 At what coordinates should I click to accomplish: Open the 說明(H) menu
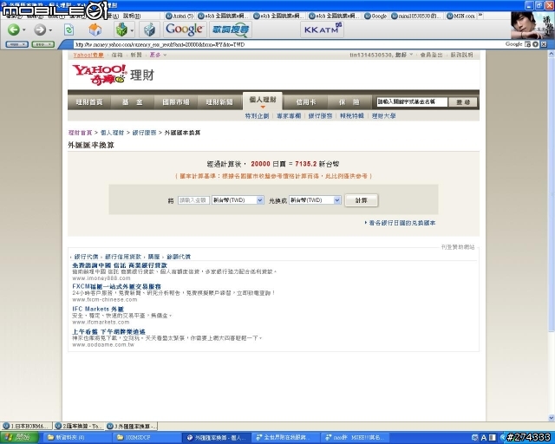[x=132, y=16]
